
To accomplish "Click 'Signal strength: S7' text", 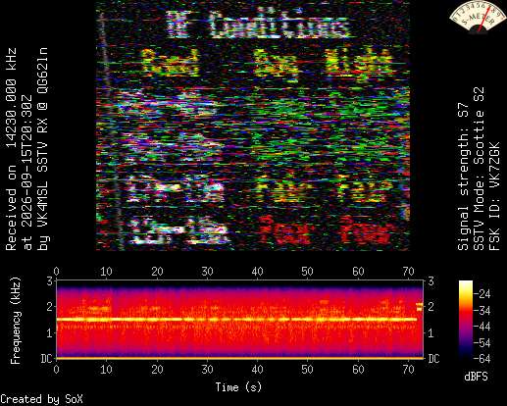I will click(x=463, y=177).
